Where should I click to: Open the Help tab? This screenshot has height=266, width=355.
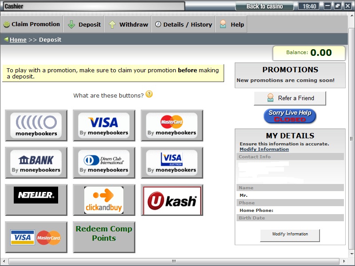click(x=231, y=24)
